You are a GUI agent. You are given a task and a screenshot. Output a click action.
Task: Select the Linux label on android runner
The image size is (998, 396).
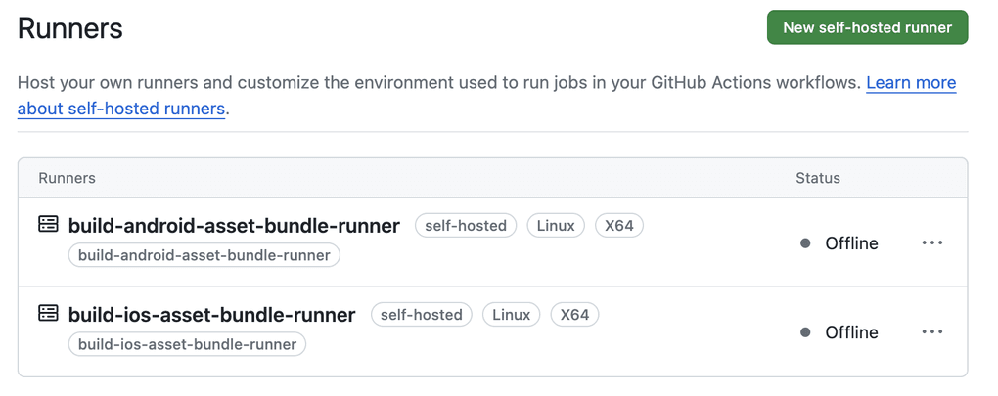[x=556, y=226]
